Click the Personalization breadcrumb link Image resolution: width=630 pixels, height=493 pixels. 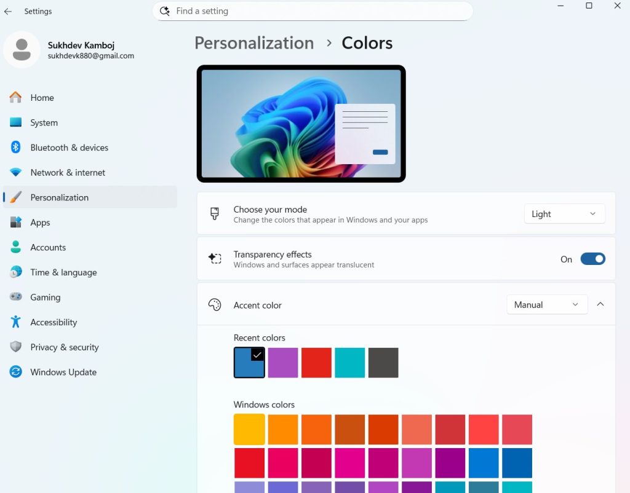253,42
